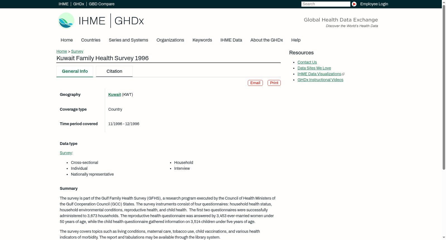The height and width of the screenshot is (240, 446).
Task: Open GHDx link in top bar
Action: (x=79, y=4)
